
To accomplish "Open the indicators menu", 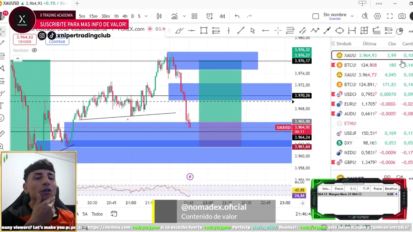I will coord(175,16).
